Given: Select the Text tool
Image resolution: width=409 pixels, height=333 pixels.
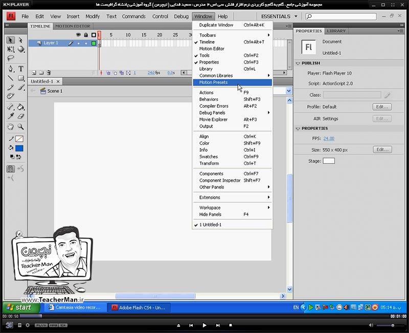Looking at the screenshot, I should click(x=21, y=69).
